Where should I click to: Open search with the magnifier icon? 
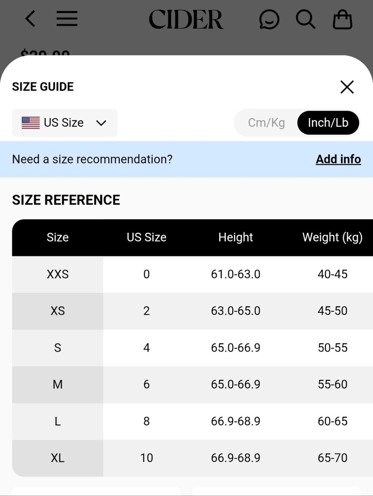tap(305, 19)
